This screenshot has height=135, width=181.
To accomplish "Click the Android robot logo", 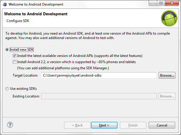I will 169,18.
